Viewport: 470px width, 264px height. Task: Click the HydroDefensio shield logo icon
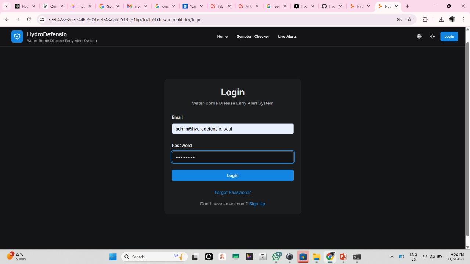[x=17, y=37]
